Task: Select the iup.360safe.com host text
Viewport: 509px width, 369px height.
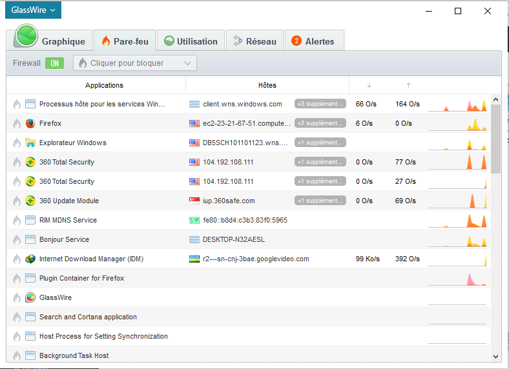Action: (229, 201)
